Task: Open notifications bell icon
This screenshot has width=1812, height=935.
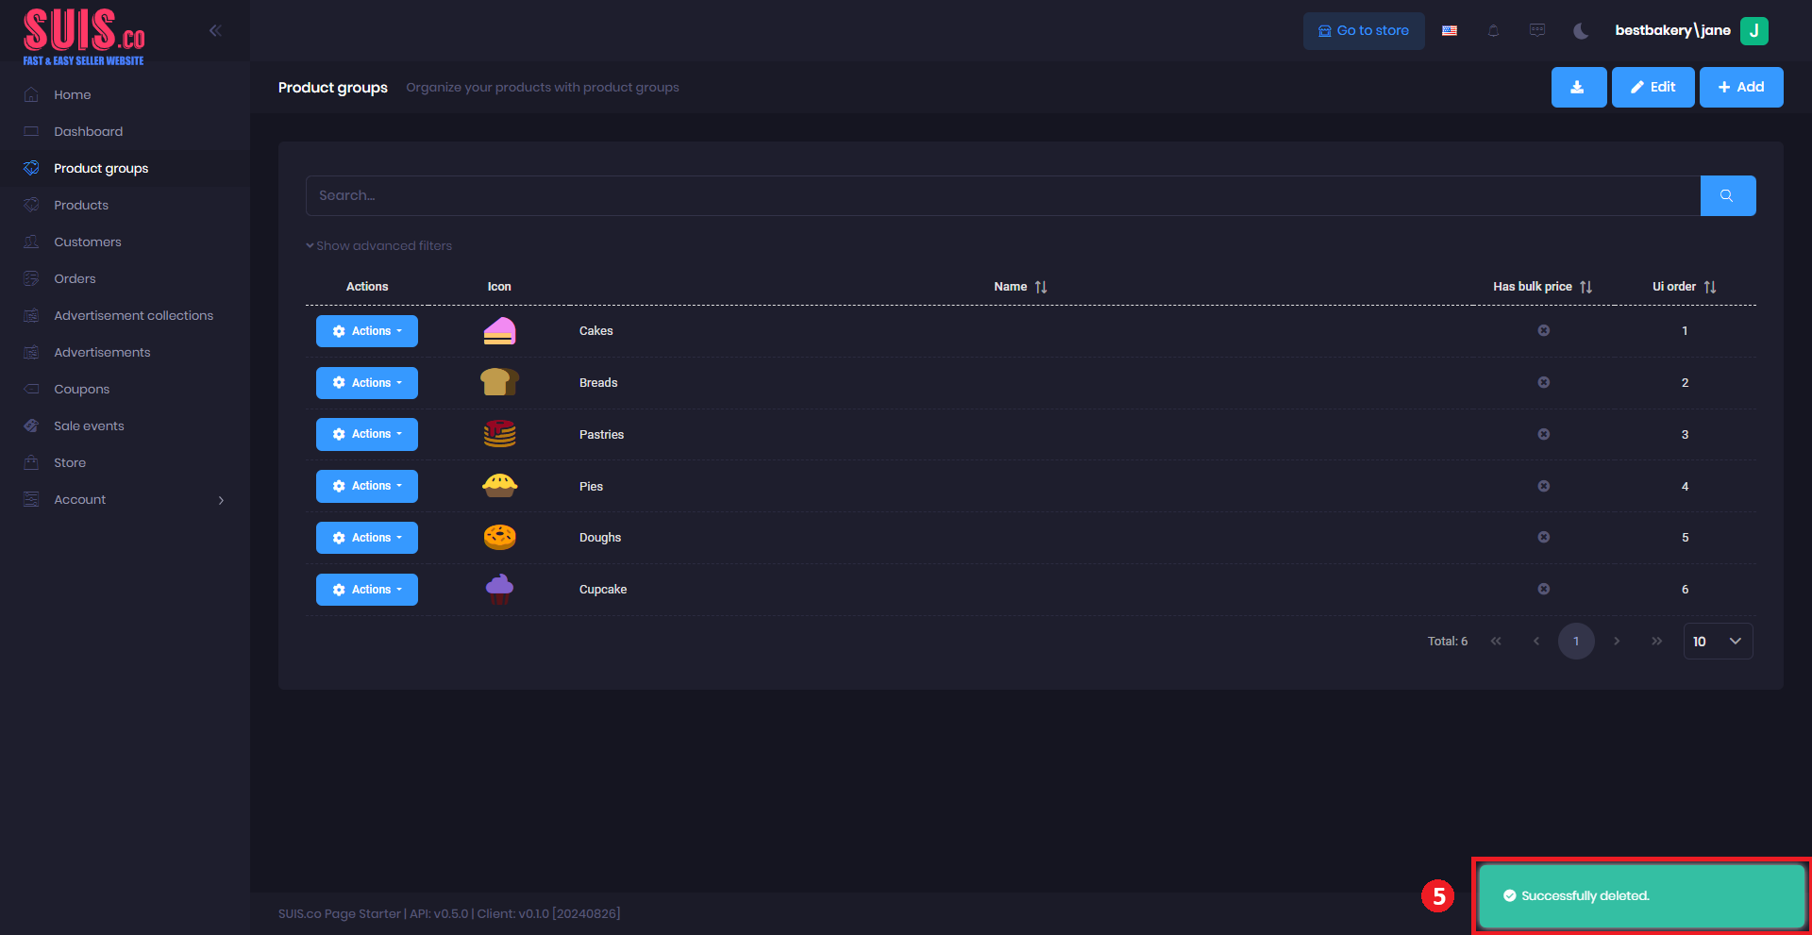Action: coord(1493,30)
